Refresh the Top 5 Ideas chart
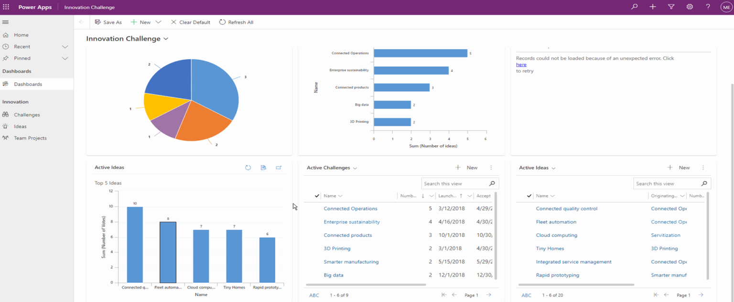 248,168
